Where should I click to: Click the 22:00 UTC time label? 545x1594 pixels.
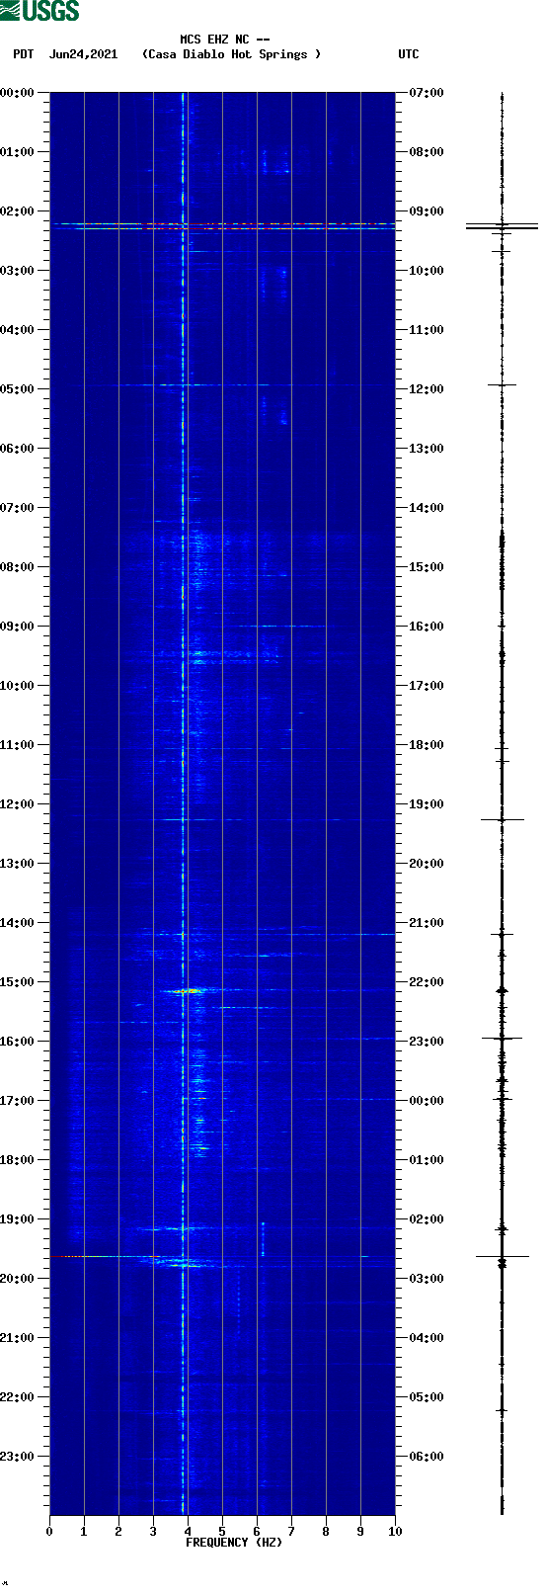pyautogui.click(x=427, y=982)
